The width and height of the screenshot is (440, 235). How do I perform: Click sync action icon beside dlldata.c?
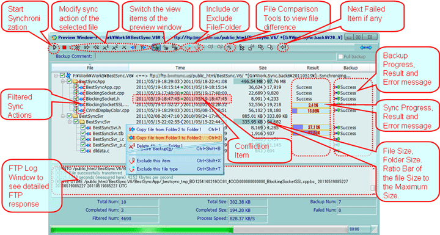pos(89,151)
